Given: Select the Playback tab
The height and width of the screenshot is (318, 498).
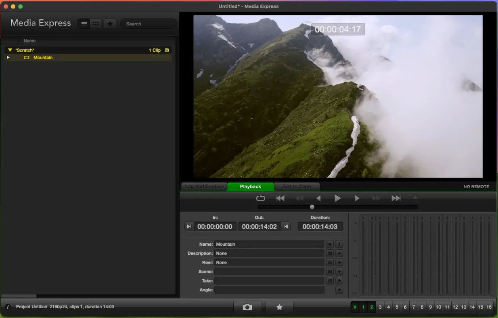Looking at the screenshot, I should (x=251, y=186).
